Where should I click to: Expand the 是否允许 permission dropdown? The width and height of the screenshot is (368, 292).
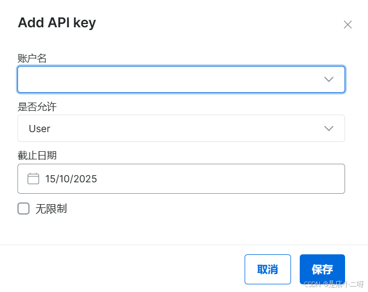pyautogui.click(x=181, y=128)
